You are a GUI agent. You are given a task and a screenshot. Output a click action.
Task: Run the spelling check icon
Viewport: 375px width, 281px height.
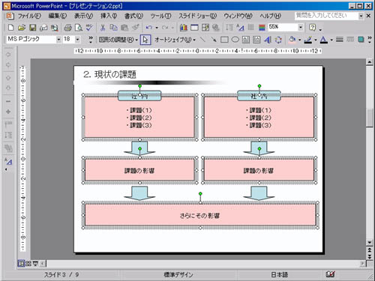[89, 28]
